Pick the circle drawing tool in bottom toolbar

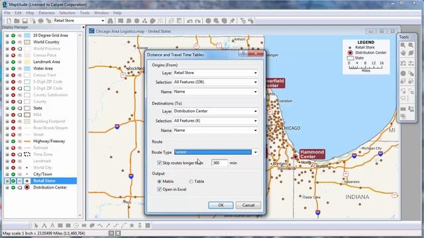(x=76, y=225)
